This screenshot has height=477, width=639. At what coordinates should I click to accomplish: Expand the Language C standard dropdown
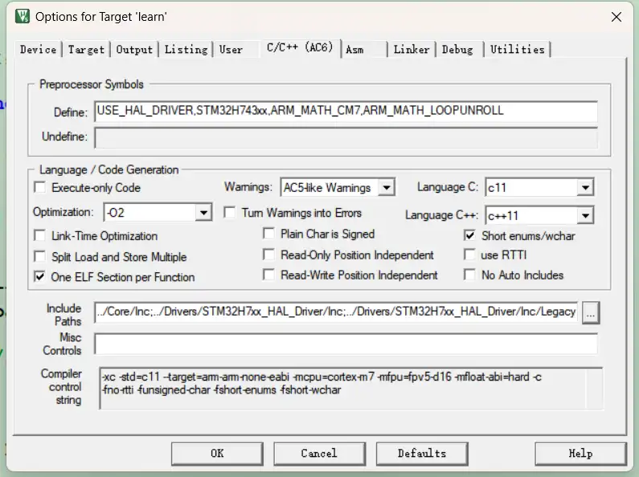tap(584, 188)
